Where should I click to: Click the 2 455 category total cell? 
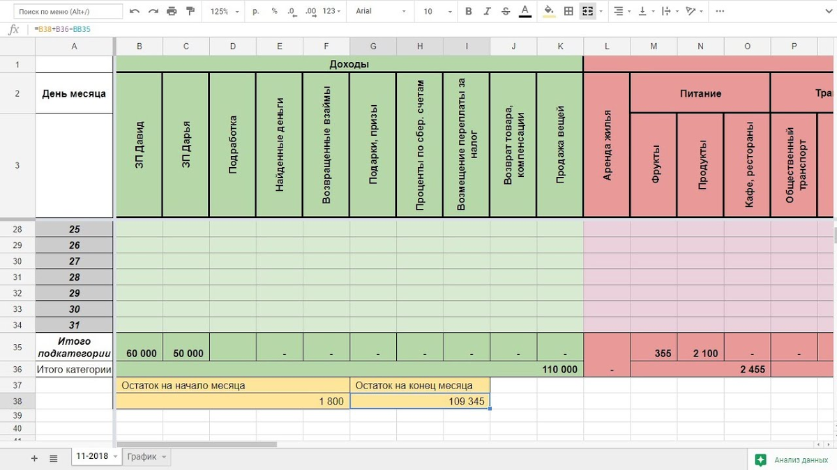700,369
